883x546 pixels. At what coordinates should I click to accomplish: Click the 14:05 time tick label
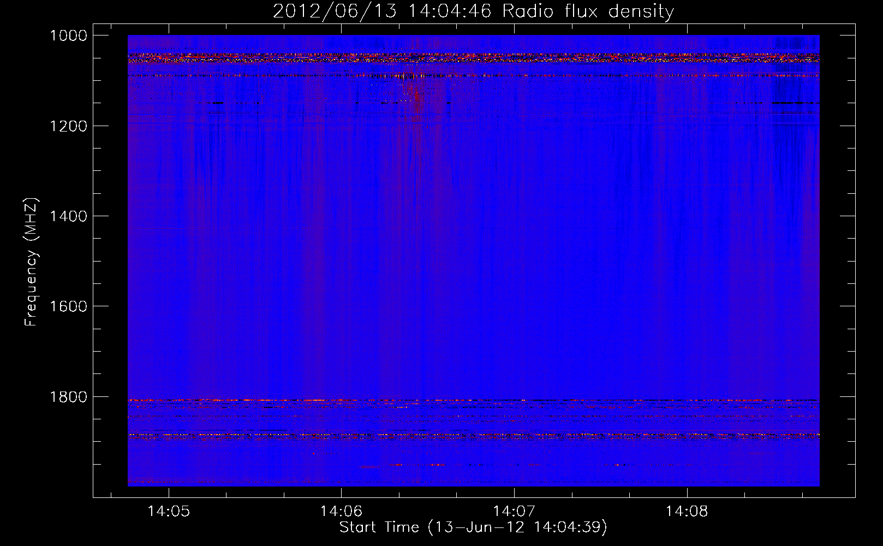coord(169,511)
